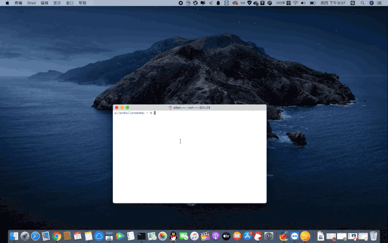Open the minimized window thumbnail left of the Trash
Image resolution: width=388 pixels, height=243 pixels.
[x=363, y=236]
